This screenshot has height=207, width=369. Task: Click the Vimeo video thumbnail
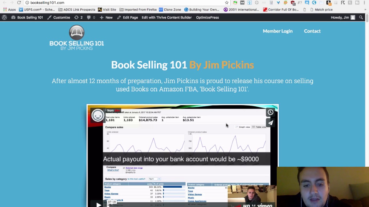click(182, 156)
